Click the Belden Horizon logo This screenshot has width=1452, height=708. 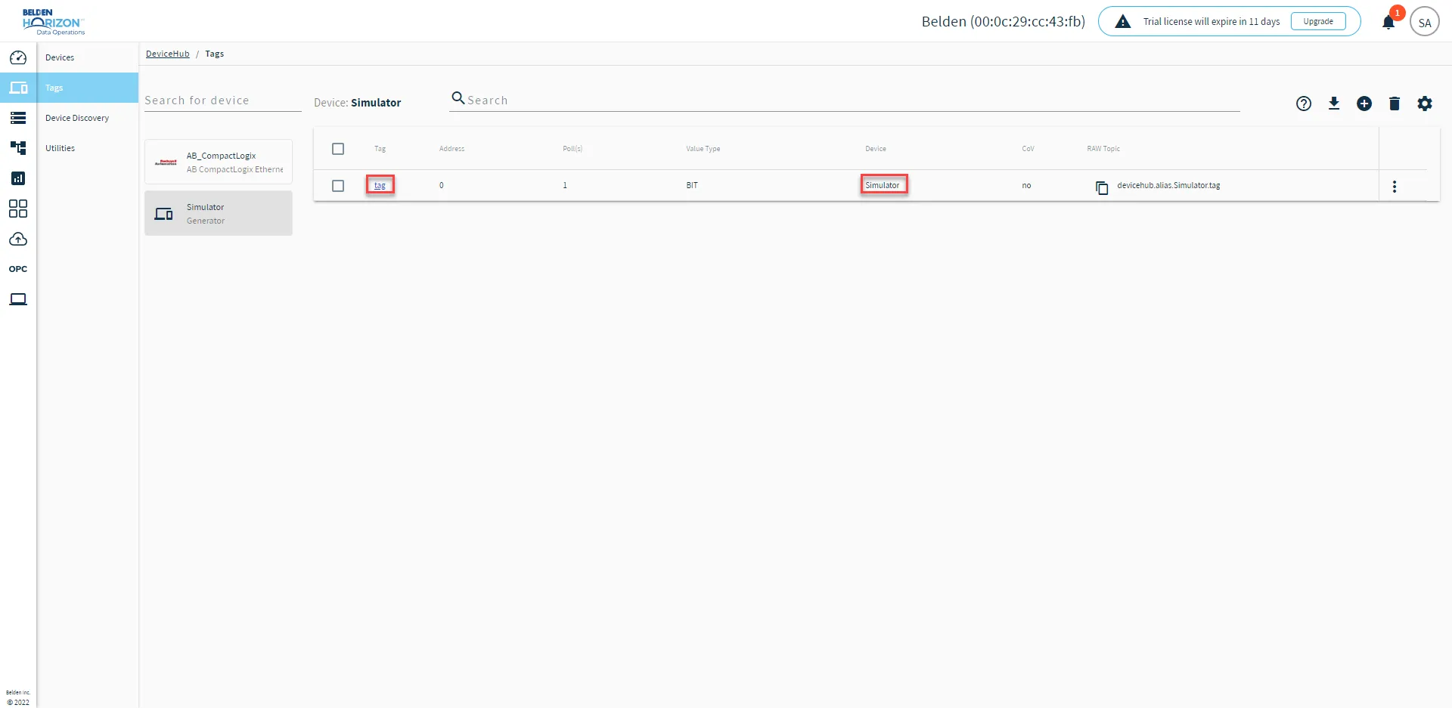(53, 22)
